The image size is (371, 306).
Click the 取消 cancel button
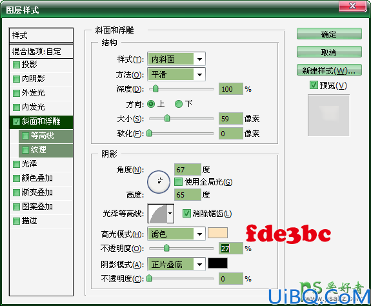pos(329,52)
